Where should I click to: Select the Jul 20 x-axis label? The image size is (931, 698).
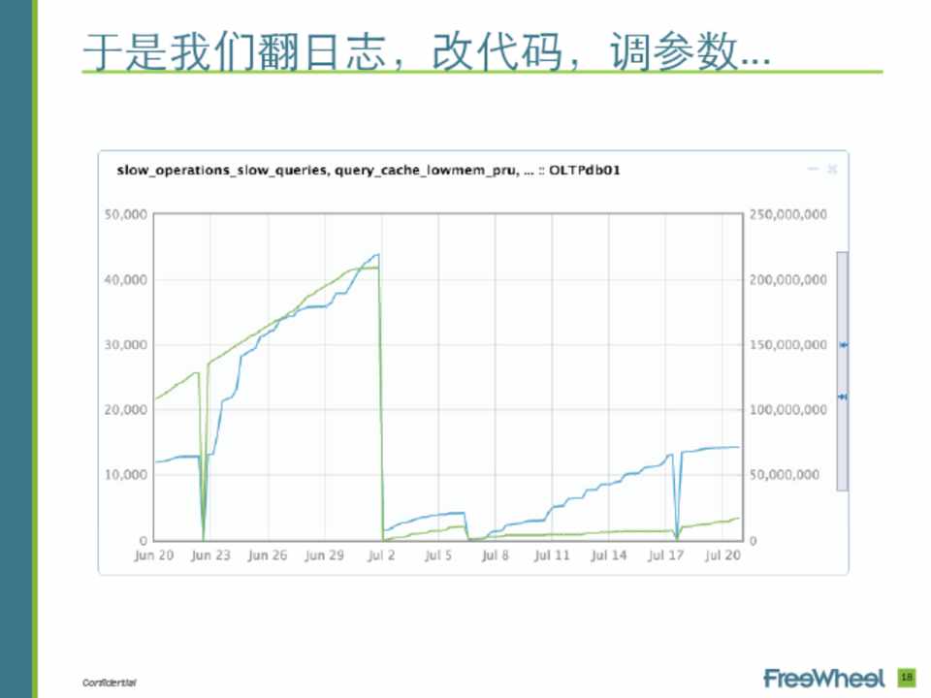pyautogui.click(x=722, y=555)
